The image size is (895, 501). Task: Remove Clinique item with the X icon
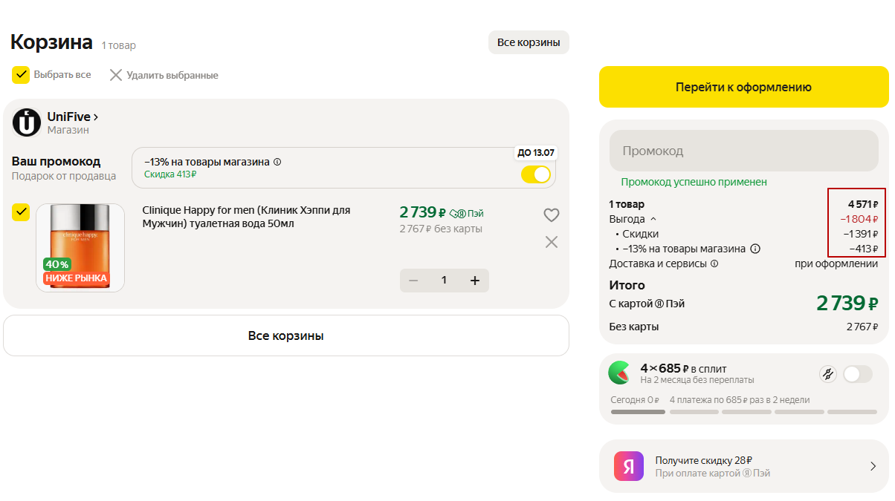(x=551, y=242)
